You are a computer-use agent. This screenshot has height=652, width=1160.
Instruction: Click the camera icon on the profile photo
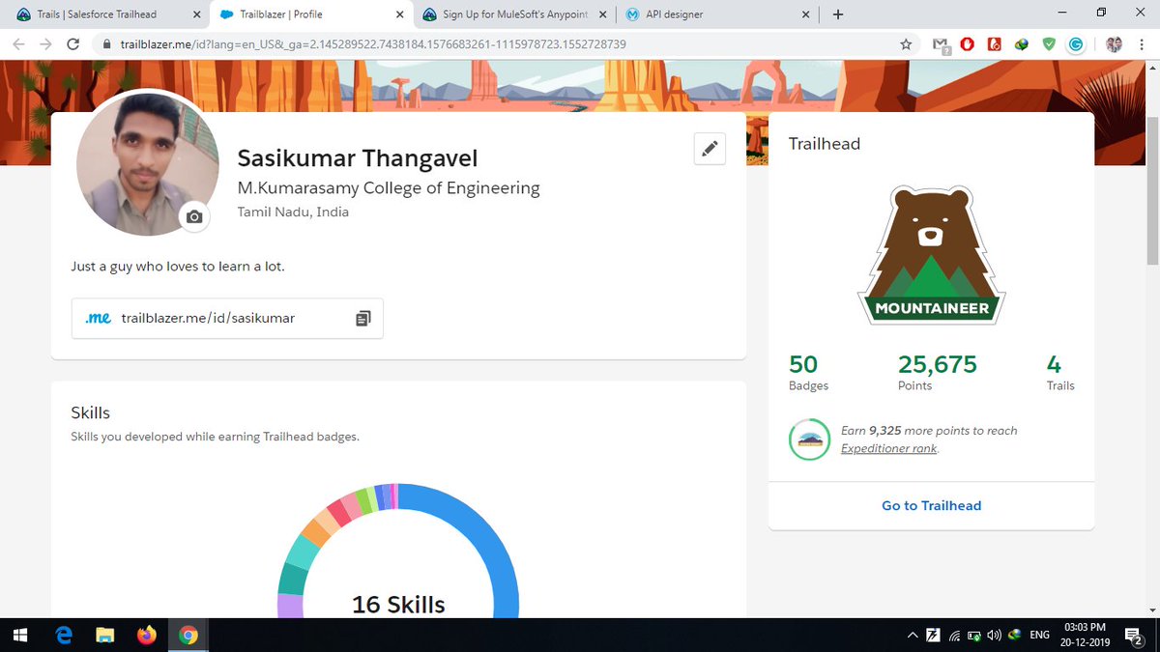194,217
